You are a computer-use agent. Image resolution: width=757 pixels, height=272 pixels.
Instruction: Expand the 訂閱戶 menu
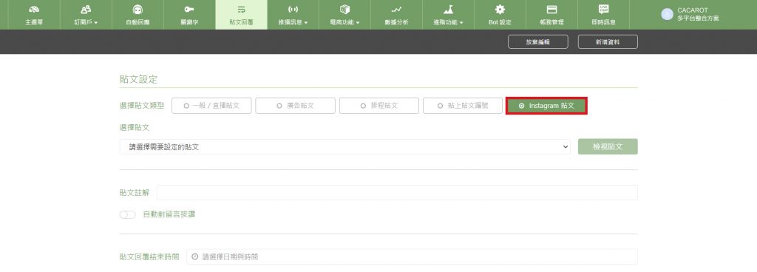point(86,15)
